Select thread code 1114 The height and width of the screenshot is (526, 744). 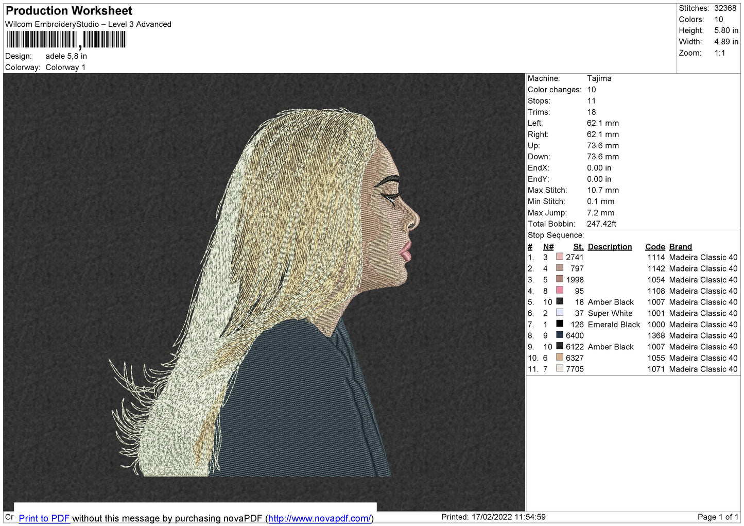click(x=656, y=258)
